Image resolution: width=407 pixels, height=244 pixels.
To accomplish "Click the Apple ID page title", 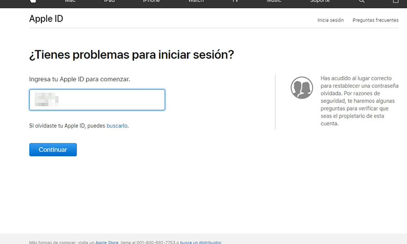I will point(46,18).
